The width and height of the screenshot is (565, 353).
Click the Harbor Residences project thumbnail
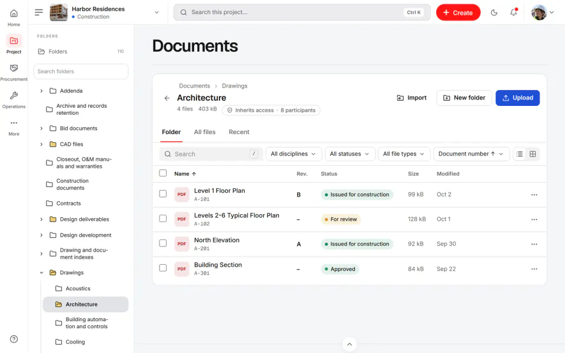point(58,12)
